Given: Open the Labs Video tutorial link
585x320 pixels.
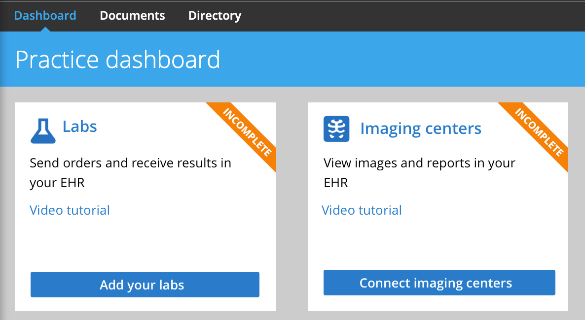Looking at the screenshot, I should (x=70, y=210).
